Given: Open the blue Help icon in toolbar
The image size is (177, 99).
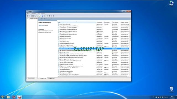Looking at the screenshot, I should (x=42, y=16).
